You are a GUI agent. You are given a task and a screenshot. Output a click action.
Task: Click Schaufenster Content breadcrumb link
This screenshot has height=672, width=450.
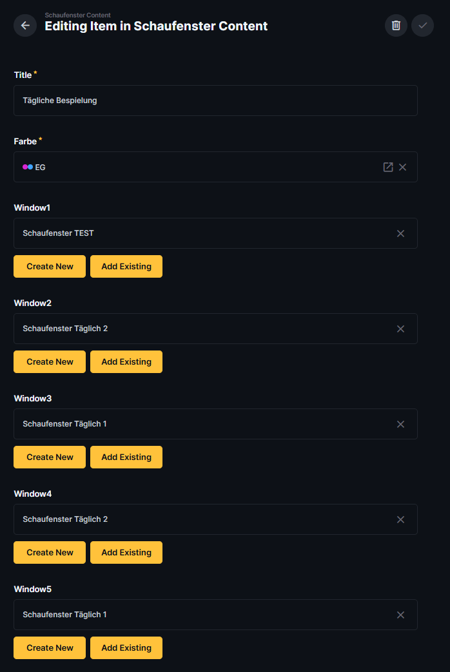point(77,15)
